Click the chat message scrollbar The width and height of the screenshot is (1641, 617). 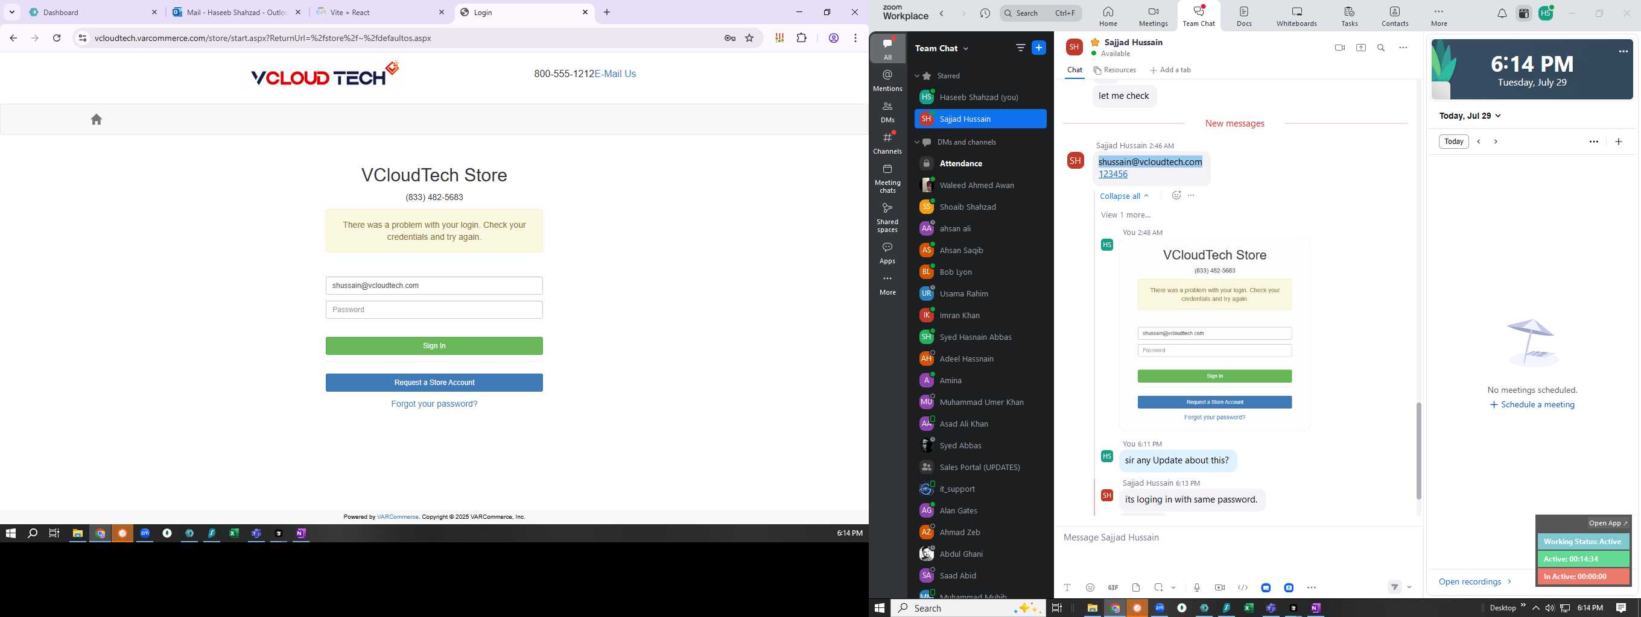click(x=1418, y=450)
